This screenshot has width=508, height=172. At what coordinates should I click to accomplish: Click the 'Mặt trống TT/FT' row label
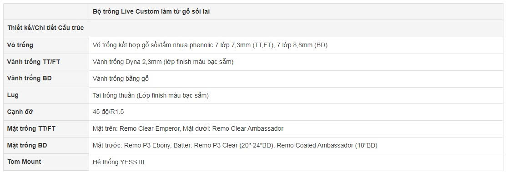tap(31, 129)
